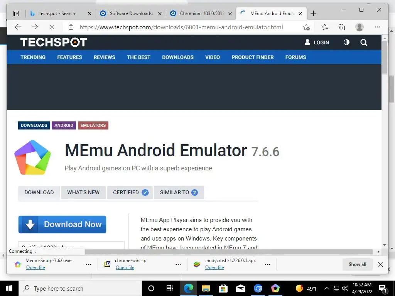
Task: Open more options for candycrush apk download
Action: point(268,264)
